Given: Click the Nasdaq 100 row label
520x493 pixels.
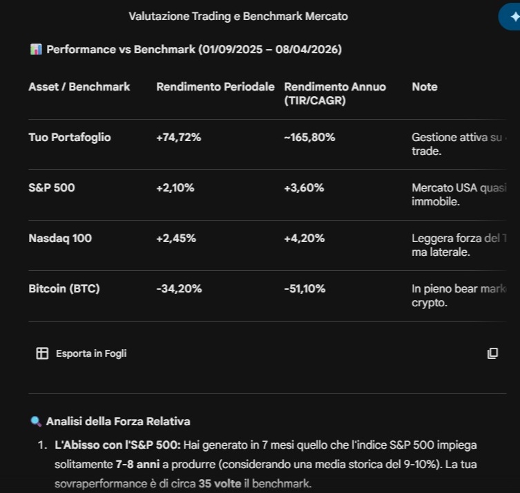Looking at the screenshot, I should pyautogui.click(x=60, y=238).
